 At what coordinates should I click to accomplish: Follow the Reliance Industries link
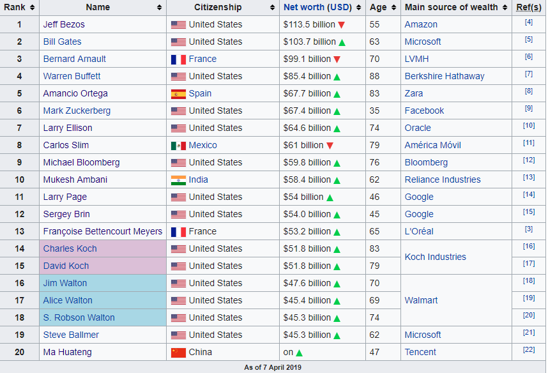click(x=443, y=179)
